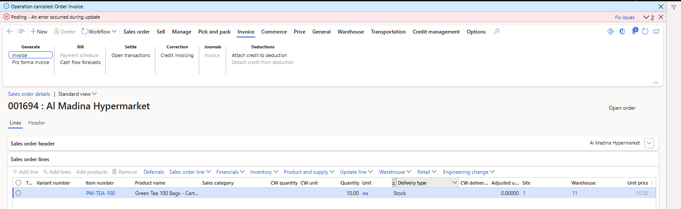Open the form in a new window
The width and height of the screenshot is (681, 209).
657,31
